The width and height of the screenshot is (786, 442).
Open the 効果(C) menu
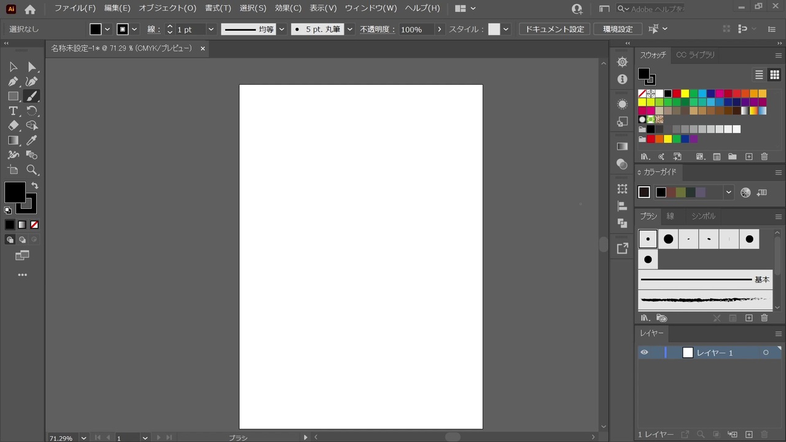[x=288, y=8]
